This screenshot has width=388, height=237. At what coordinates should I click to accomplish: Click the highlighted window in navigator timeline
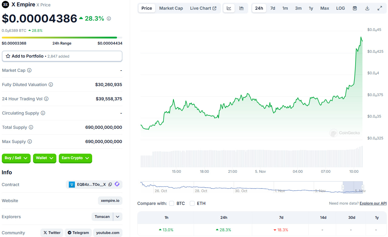[x=353, y=187]
